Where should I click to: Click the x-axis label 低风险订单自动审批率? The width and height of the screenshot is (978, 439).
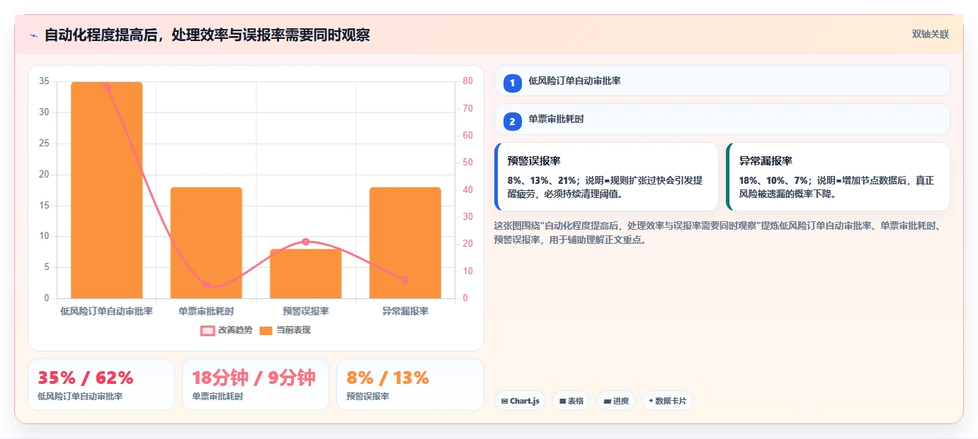click(107, 311)
